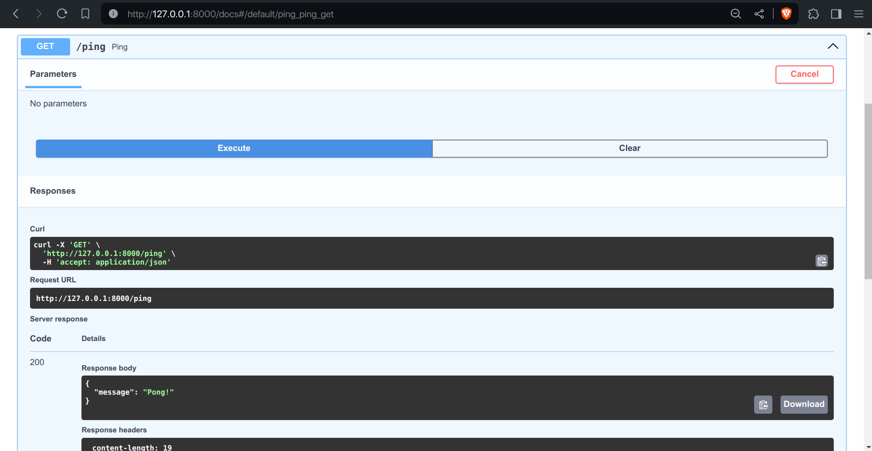872x451 pixels.
Task: Go back with the browser back arrow
Action: 16,14
